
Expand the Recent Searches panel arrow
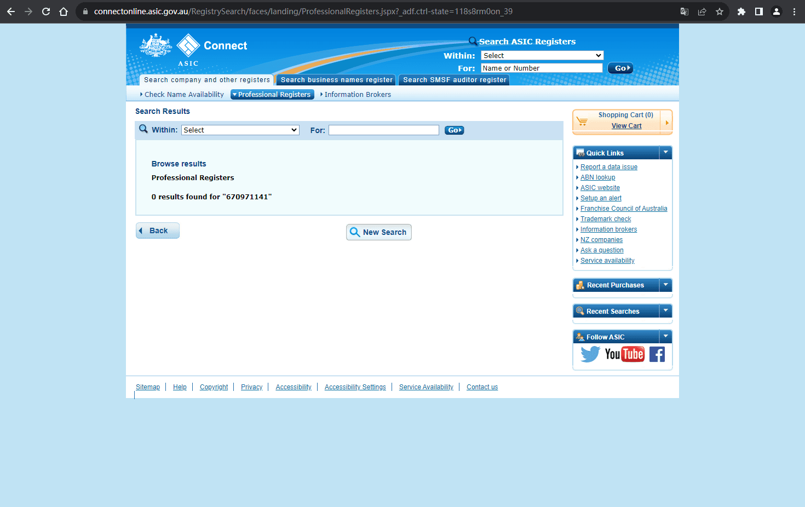click(666, 310)
